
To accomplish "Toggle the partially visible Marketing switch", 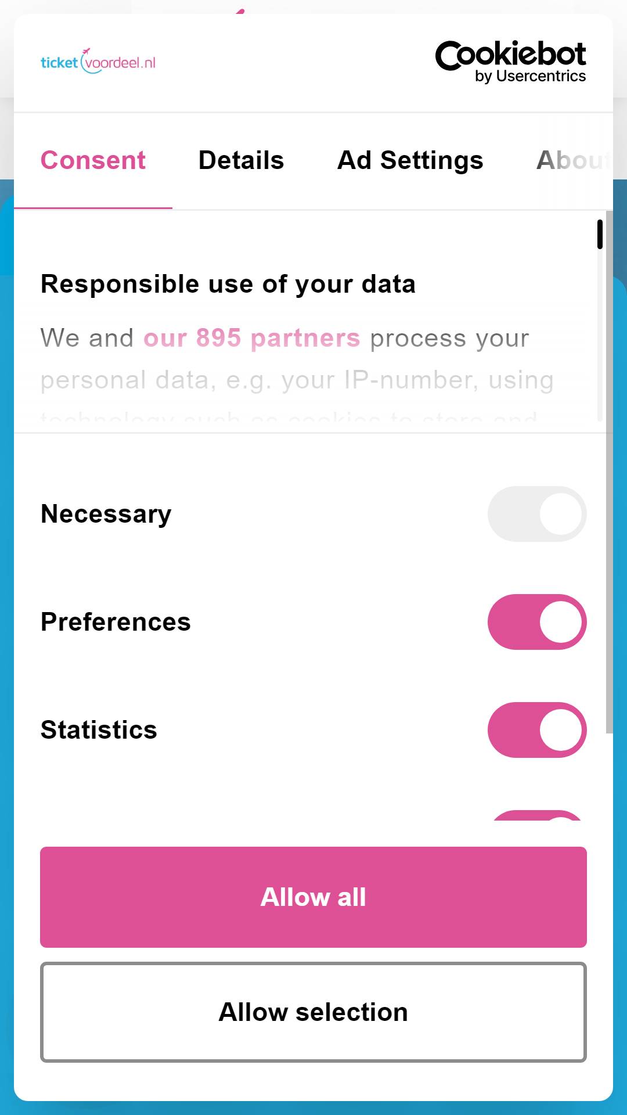I will click(537, 815).
